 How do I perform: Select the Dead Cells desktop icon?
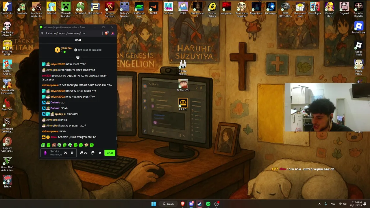(x=7, y=105)
